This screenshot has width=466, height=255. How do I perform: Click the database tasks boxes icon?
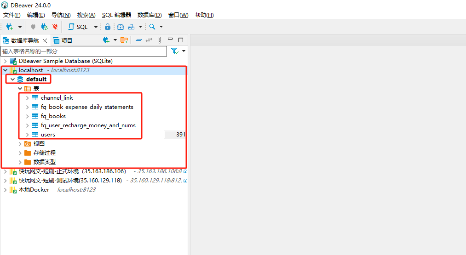(x=132, y=27)
